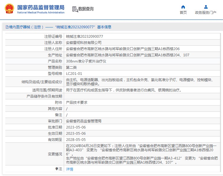223x176 pixels.
Task: Click the National Medical Products Administration subtitle
Action: coord(41,13)
